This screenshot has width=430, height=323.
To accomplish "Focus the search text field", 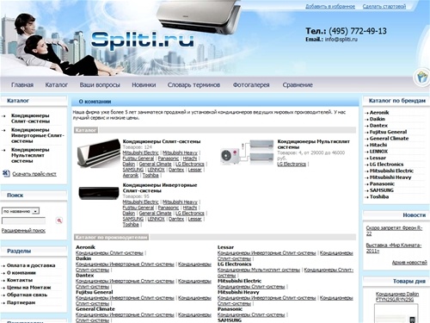I will tap(23, 221).
